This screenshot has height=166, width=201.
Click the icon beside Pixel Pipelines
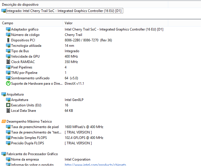8,67
